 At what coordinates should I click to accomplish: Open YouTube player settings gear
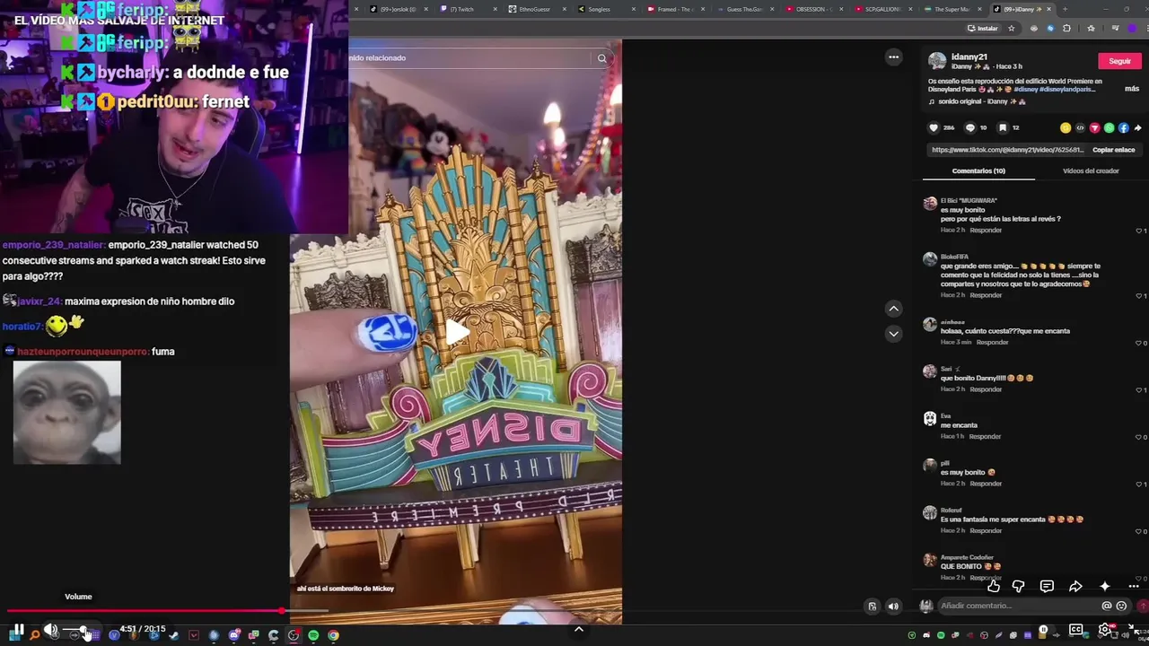click(1105, 630)
